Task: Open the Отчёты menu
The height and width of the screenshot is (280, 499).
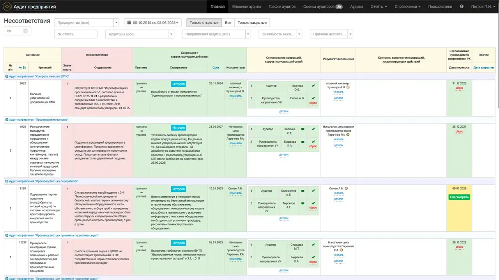Action: (x=379, y=7)
